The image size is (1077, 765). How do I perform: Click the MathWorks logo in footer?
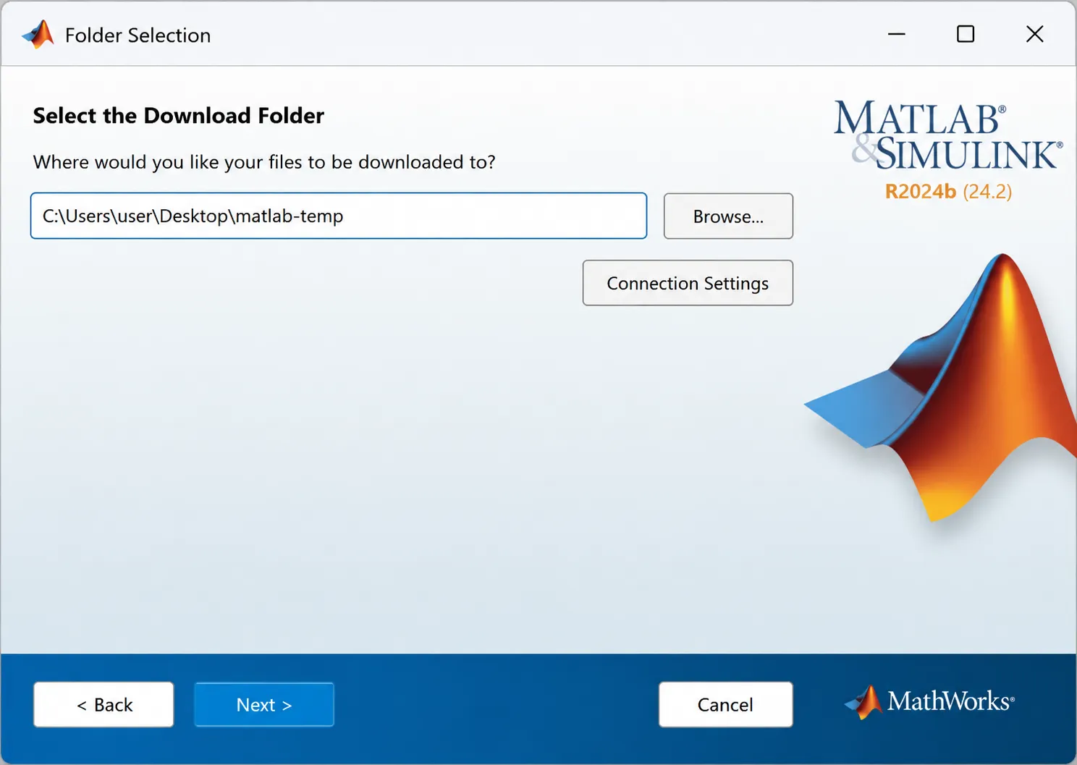pyautogui.click(x=930, y=701)
